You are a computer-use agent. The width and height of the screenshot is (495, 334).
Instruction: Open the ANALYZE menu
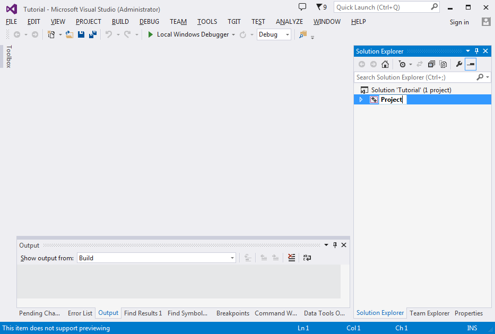pos(290,22)
